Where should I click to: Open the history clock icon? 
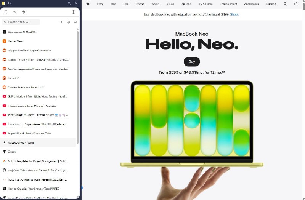(x=23, y=12)
